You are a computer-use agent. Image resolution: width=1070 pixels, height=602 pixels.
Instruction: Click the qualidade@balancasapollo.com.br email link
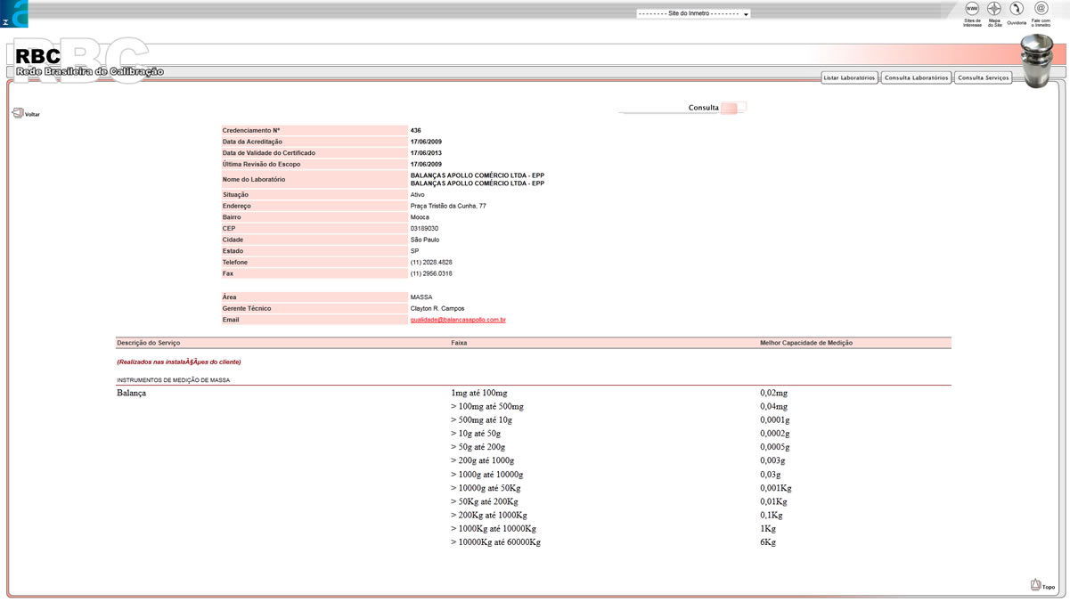click(x=458, y=320)
